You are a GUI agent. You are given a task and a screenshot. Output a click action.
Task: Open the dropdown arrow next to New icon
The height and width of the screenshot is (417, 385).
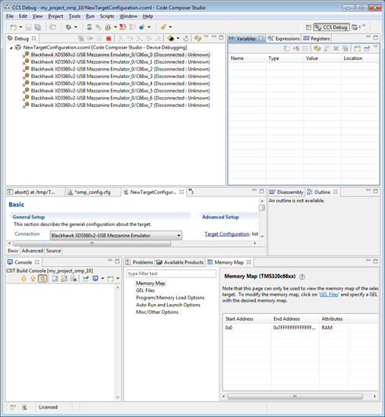(x=21, y=27)
